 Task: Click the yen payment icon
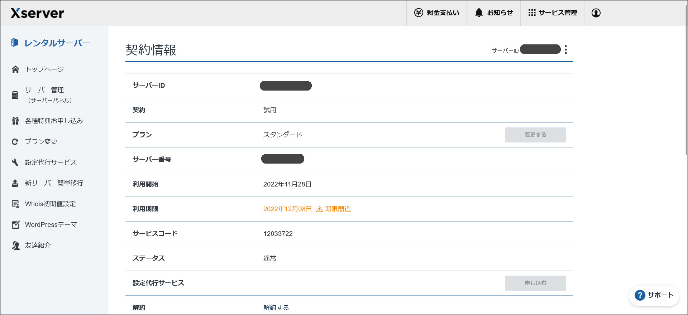tap(419, 13)
